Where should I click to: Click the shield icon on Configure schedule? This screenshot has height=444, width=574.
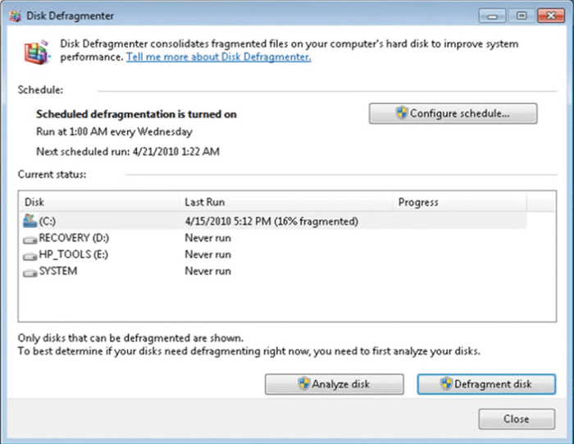pyautogui.click(x=402, y=114)
